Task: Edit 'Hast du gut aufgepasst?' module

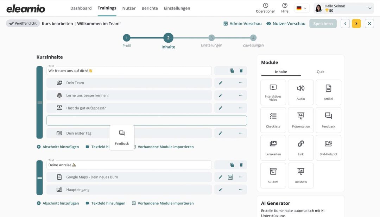Action: 221,108
